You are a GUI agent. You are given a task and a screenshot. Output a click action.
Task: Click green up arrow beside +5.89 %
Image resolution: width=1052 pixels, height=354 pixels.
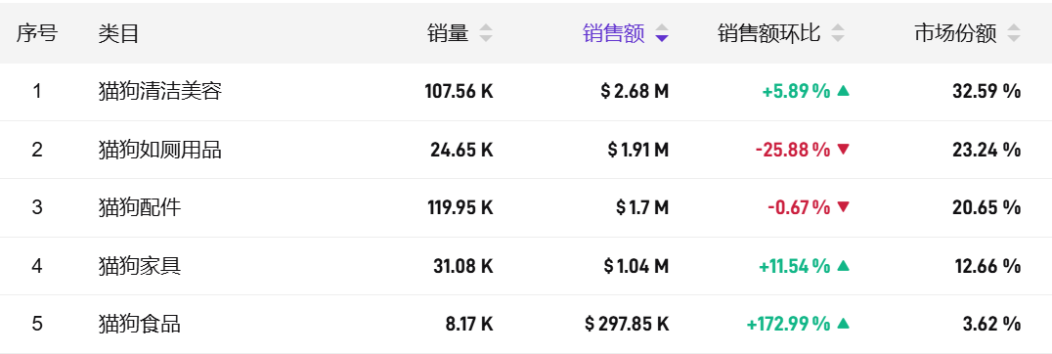pos(844,91)
